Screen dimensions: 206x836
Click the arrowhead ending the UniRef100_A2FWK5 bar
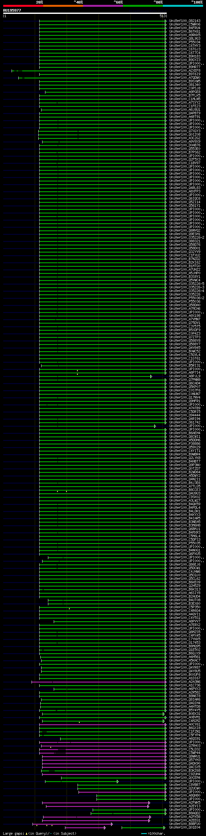coord(149,803)
